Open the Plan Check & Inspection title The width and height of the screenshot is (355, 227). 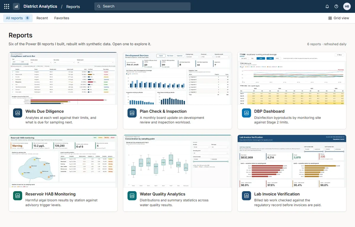[x=163, y=111]
